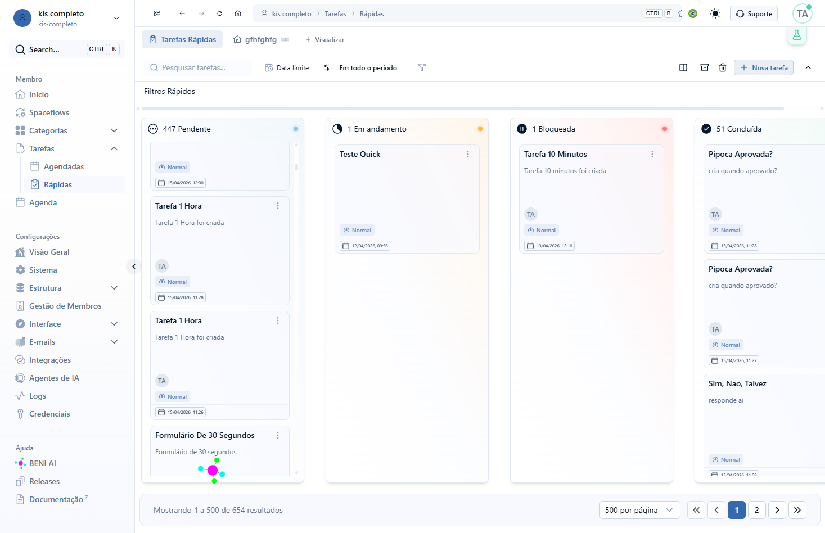825x533 pixels.
Task: Collapse Tarefas section in sidebar
Action: 114,148
